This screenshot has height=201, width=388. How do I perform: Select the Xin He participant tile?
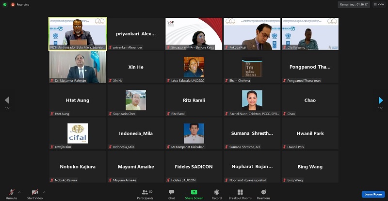pyautogui.click(x=136, y=67)
